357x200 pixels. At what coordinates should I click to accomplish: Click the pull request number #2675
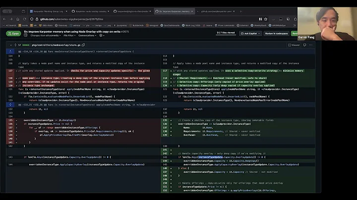tap(125, 32)
